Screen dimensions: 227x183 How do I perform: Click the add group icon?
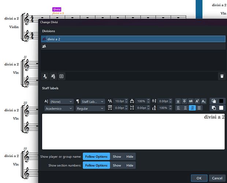(62, 76)
